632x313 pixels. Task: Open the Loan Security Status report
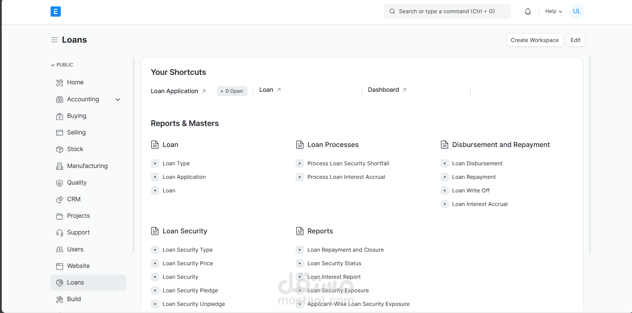pyautogui.click(x=334, y=263)
